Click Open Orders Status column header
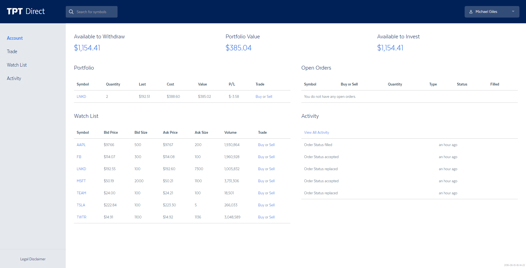Image resolution: width=526 pixels, height=268 pixels. pyautogui.click(x=462, y=84)
